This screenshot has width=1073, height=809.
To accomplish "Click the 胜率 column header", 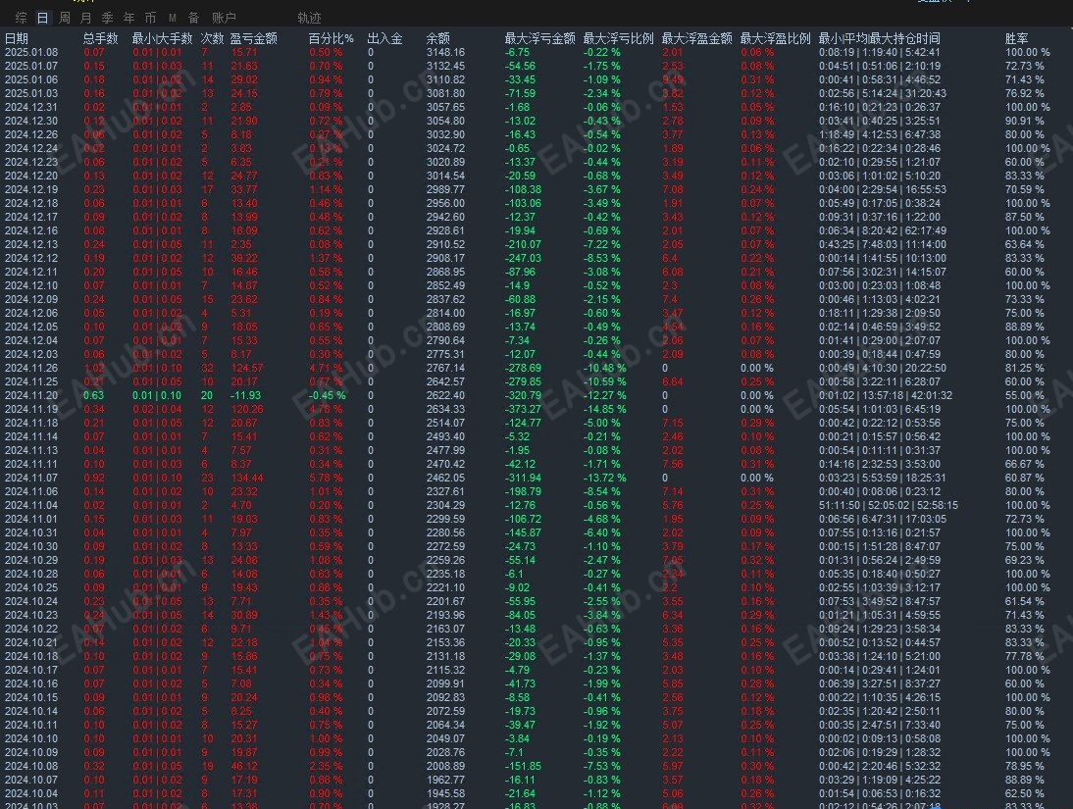I will pyautogui.click(x=1016, y=38).
